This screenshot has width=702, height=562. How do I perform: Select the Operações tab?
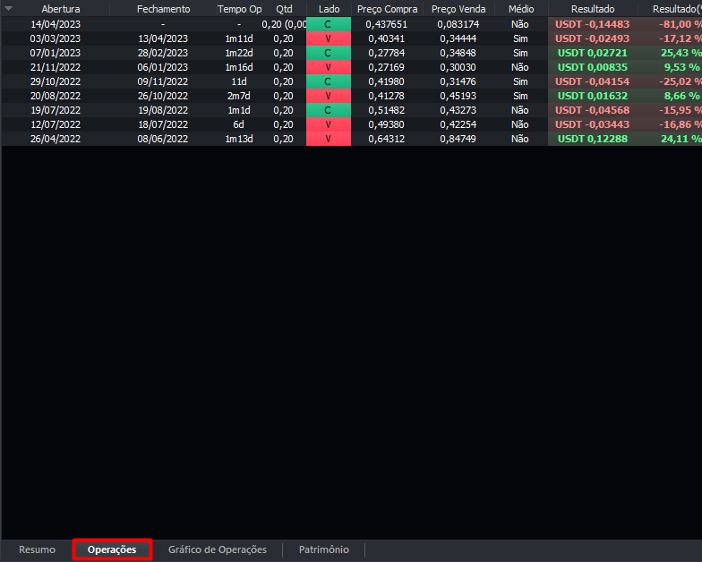pos(112,549)
